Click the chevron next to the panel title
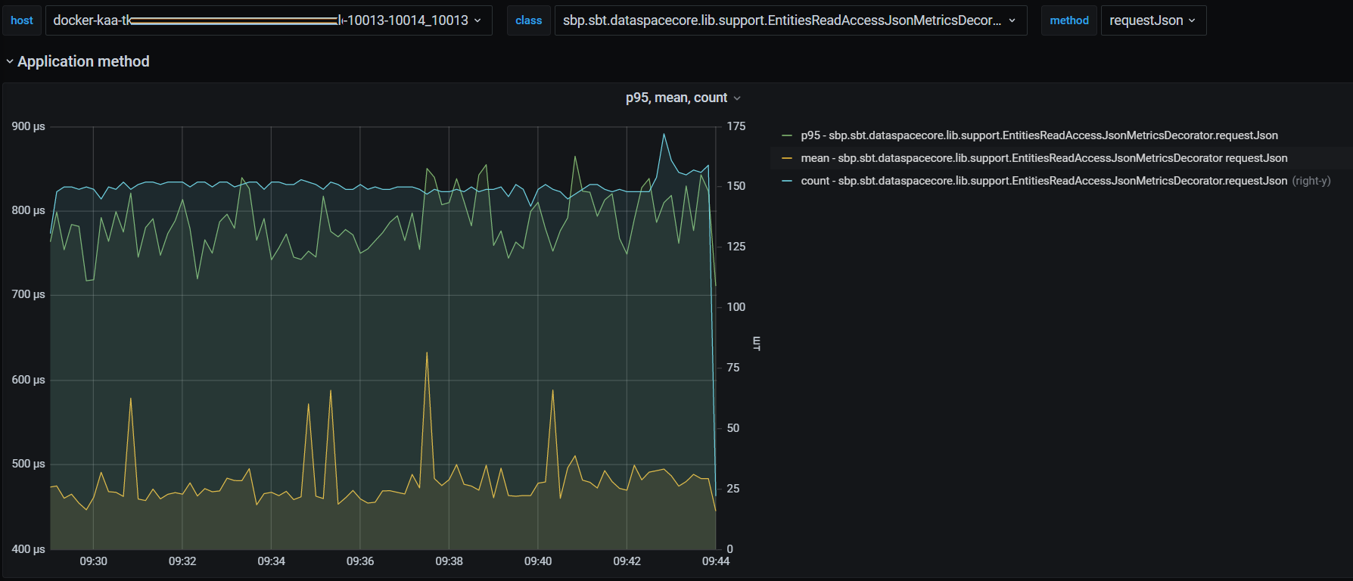Viewport: 1353px width, 581px height. coord(737,98)
